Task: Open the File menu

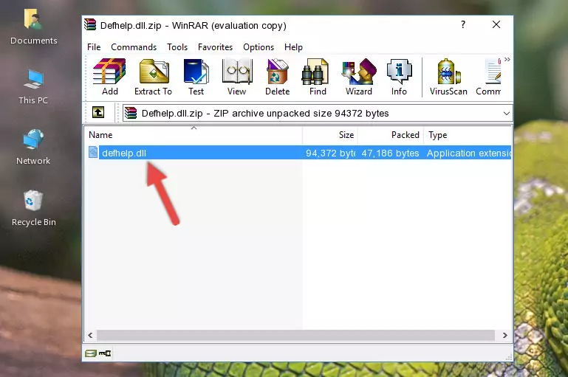Action: [94, 47]
